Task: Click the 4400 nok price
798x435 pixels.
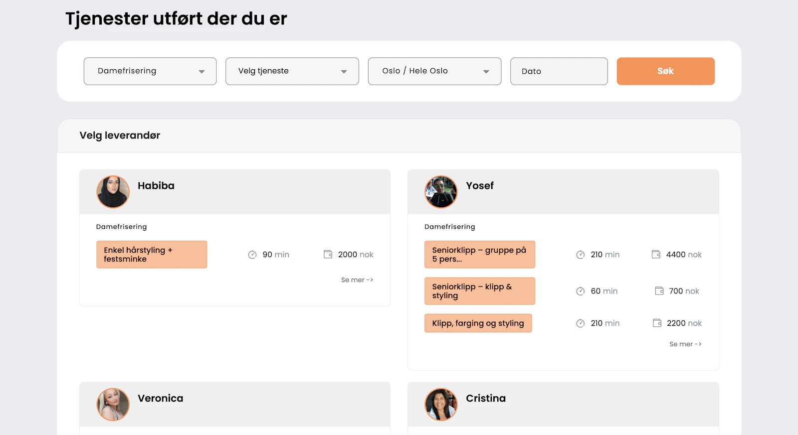Action: click(684, 255)
